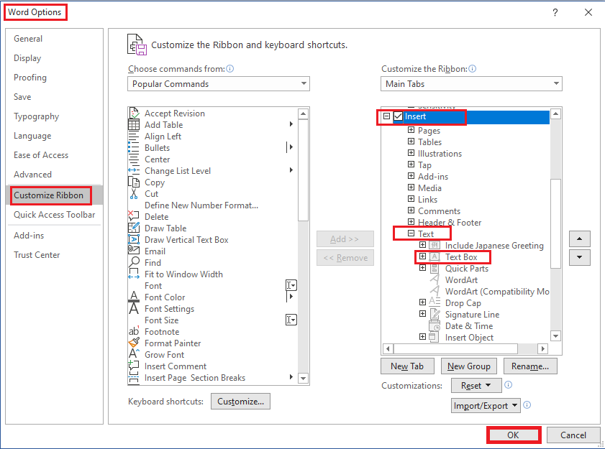
Task: Click the Email command icon
Action: [134, 251]
